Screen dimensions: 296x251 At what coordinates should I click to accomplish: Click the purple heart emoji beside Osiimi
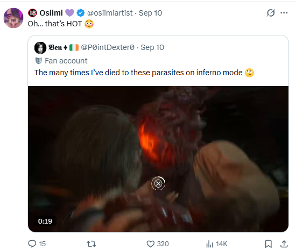click(69, 13)
